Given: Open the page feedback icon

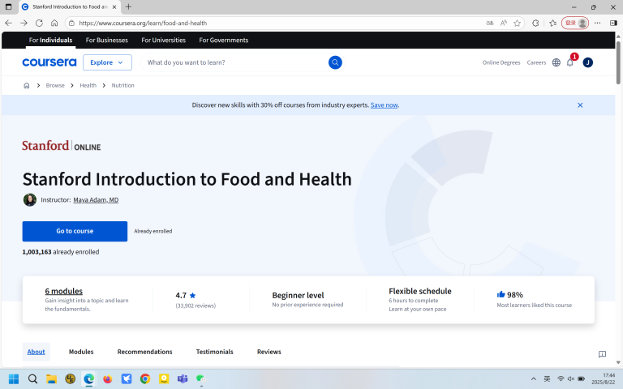Looking at the screenshot, I should [603, 354].
